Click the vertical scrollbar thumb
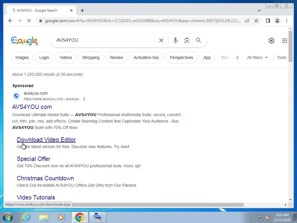The width and height of the screenshot is (297, 223). pos(290,46)
